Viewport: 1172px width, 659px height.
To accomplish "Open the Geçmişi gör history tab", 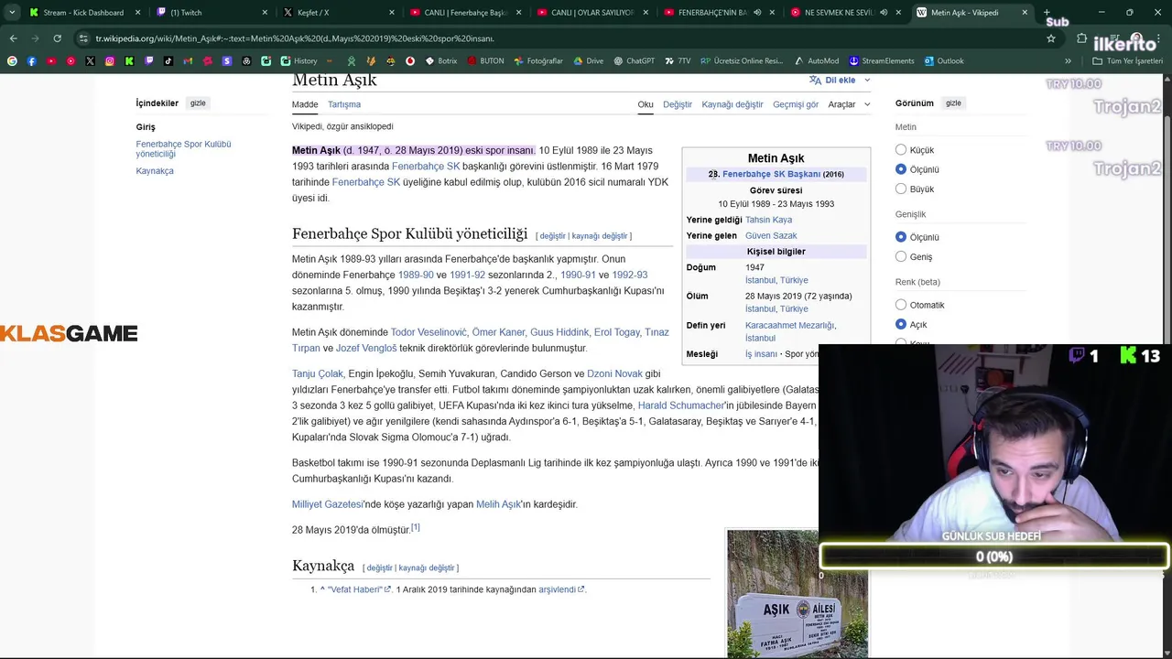I will pos(796,104).
